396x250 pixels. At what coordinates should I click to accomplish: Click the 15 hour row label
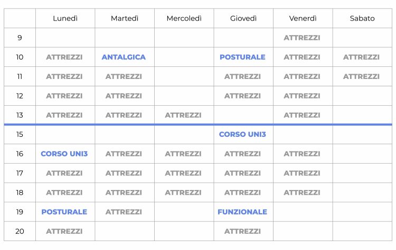[x=20, y=135]
